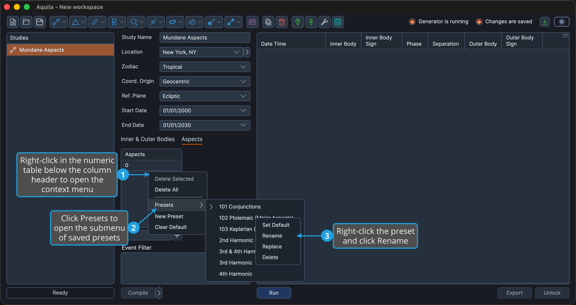
Task: Select the ringed orbit study icon
Action: click(x=172, y=22)
